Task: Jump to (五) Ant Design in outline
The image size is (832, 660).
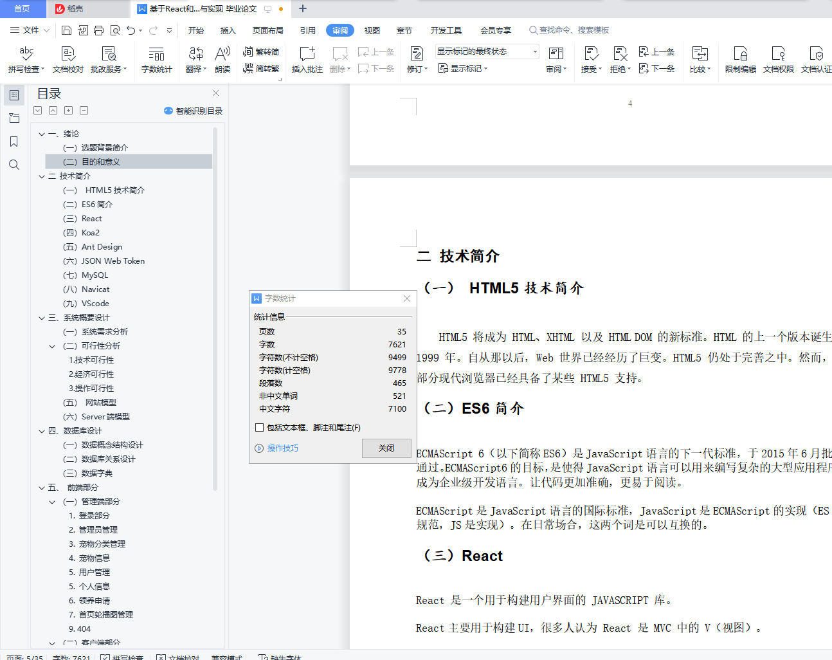Action: 93,247
